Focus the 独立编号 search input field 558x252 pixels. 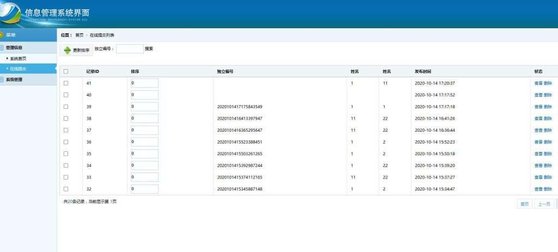130,49
